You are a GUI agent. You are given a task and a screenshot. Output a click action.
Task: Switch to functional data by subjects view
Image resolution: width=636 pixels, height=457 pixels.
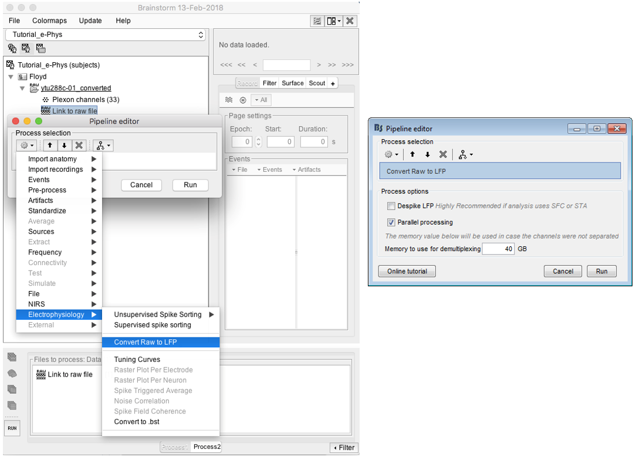pyautogui.click(x=26, y=49)
